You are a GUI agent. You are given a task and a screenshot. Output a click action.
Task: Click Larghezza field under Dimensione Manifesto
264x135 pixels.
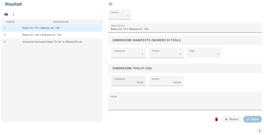128,53
